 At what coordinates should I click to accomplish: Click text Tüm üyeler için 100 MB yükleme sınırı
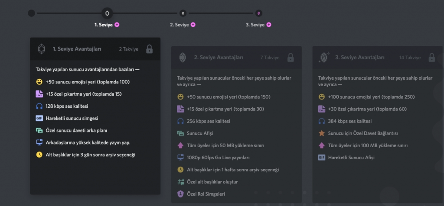pos(368,145)
